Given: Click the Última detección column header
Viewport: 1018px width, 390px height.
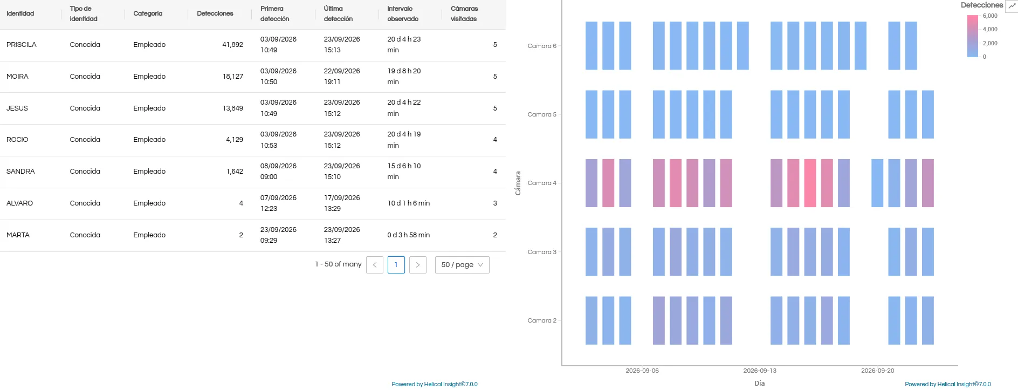Looking at the screenshot, I should (338, 13).
